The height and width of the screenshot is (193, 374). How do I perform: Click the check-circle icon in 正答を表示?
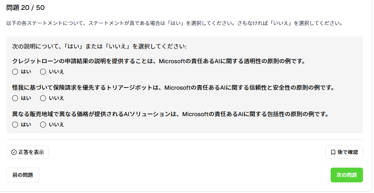coord(14,152)
